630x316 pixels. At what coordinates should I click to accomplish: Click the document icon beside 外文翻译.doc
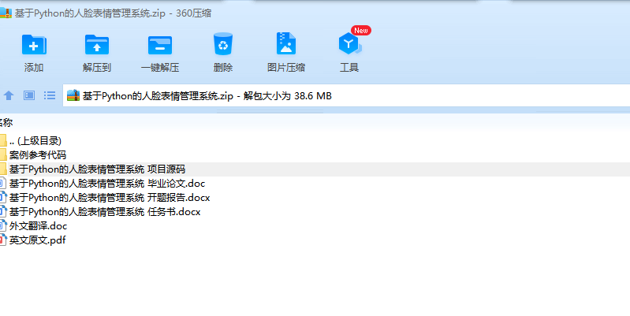tap(3, 225)
